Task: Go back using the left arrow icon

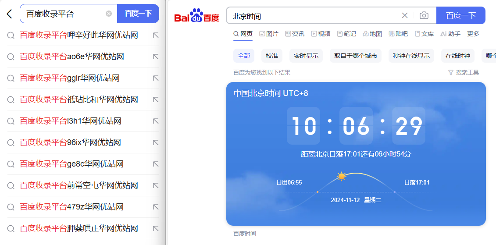Action: point(10,14)
